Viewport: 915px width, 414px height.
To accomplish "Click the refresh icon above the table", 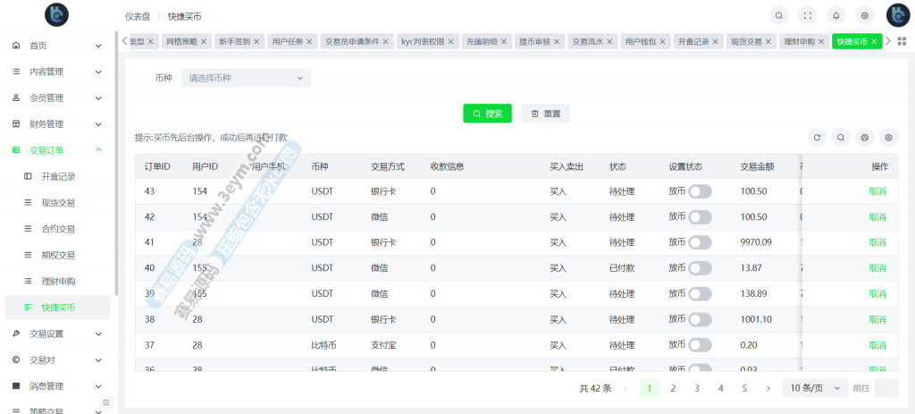I will point(816,138).
